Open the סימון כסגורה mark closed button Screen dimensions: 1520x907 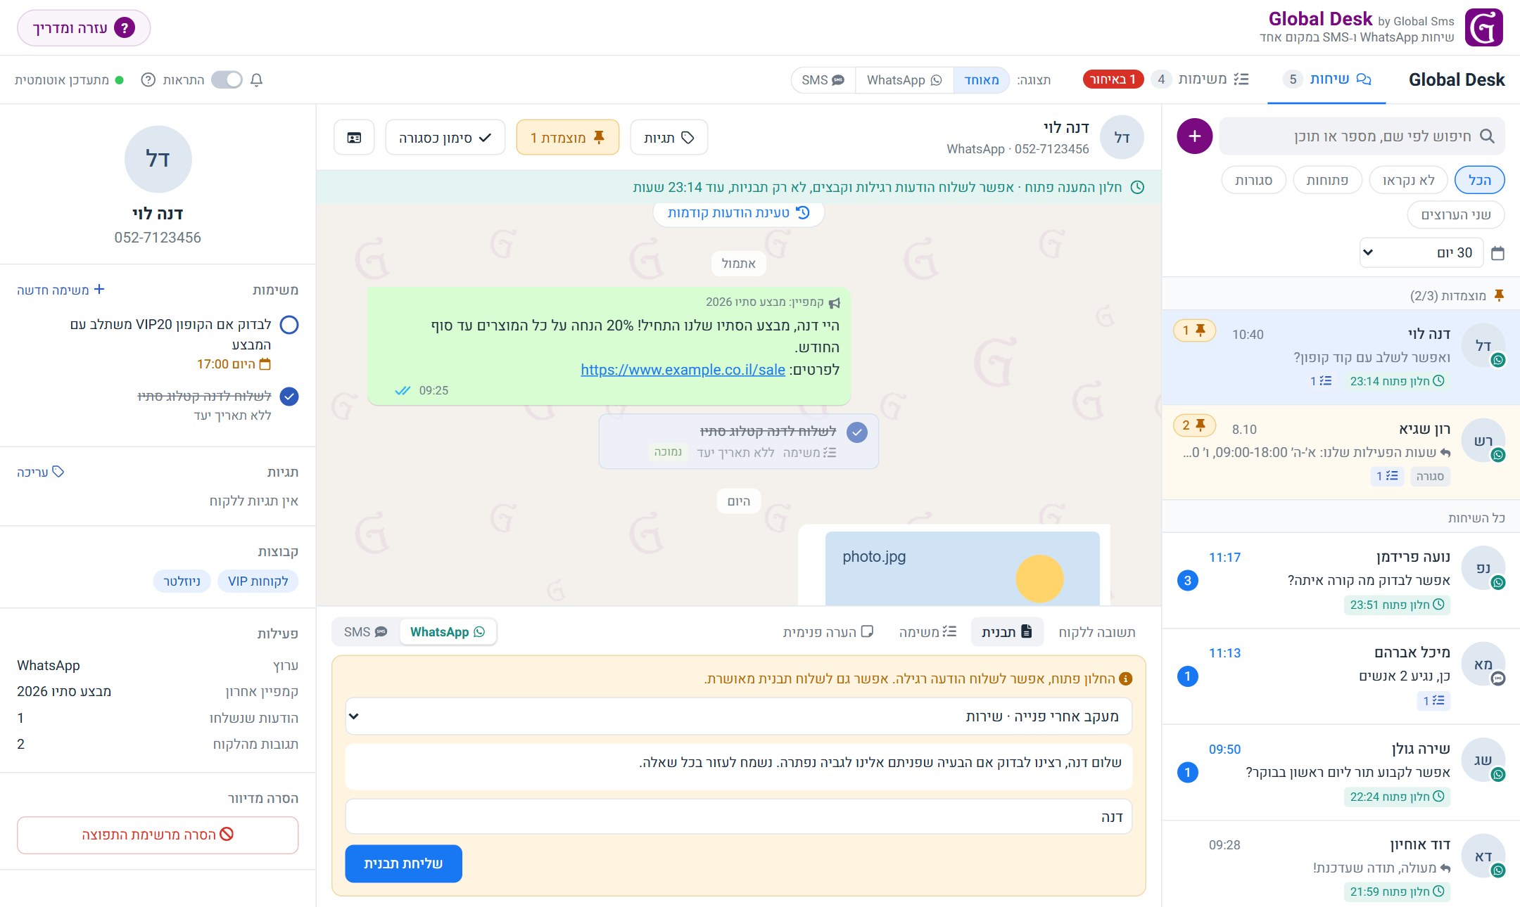pos(445,138)
